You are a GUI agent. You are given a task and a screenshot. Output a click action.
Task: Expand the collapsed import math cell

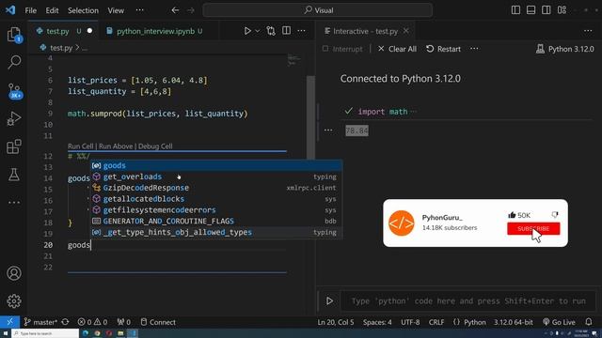tap(413, 112)
